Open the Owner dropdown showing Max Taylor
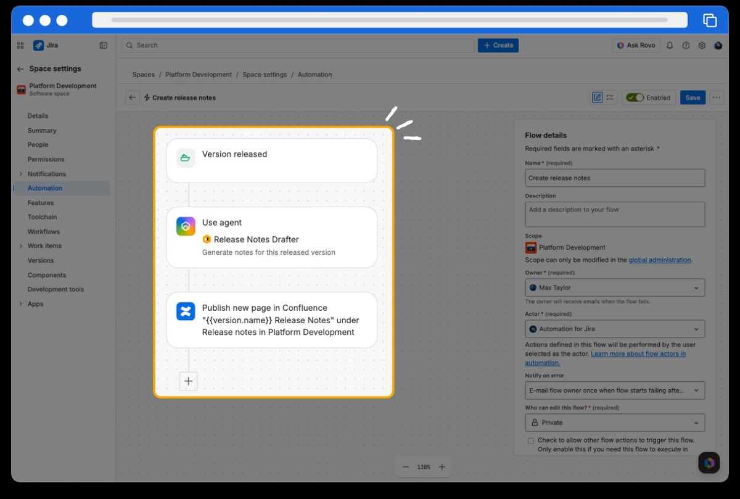Image resolution: width=740 pixels, height=499 pixels. [615, 287]
